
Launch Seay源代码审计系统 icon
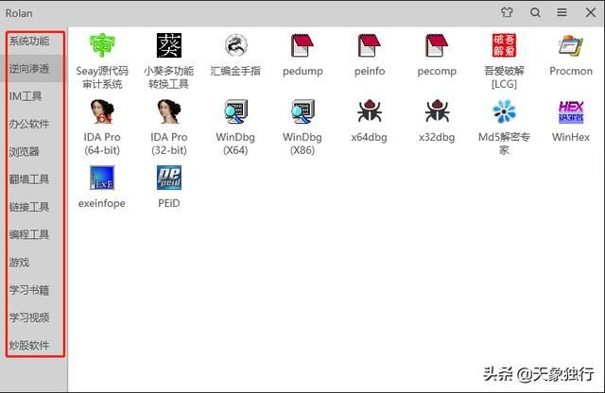click(102, 45)
